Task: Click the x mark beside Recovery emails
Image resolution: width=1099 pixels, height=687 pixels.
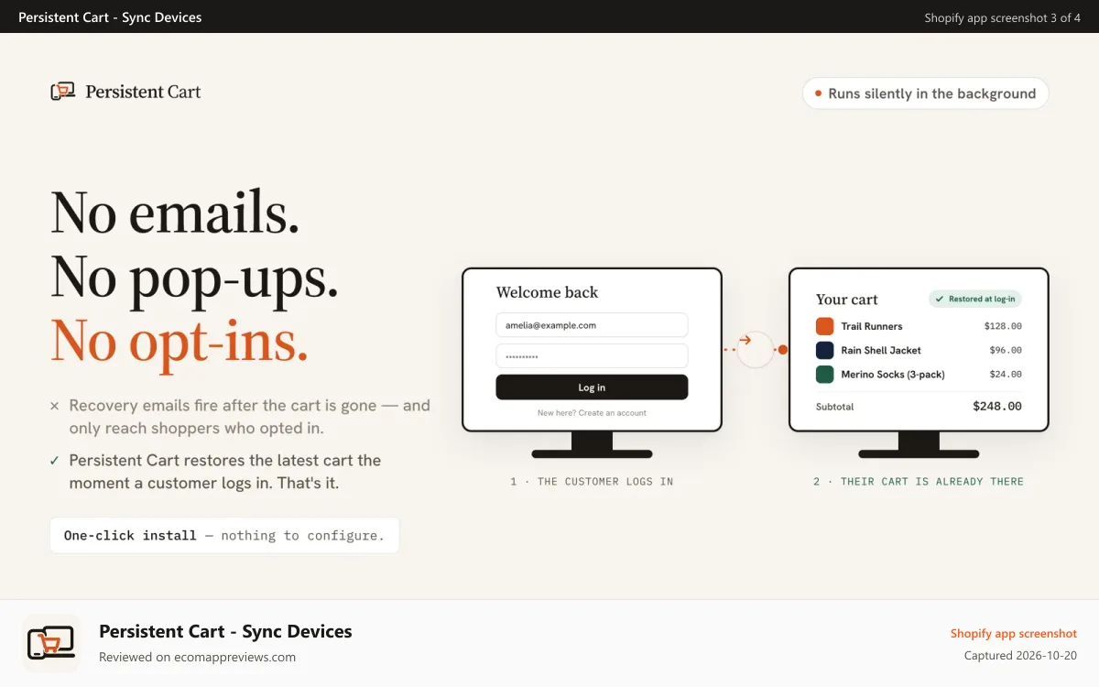Action: pyautogui.click(x=54, y=406)
